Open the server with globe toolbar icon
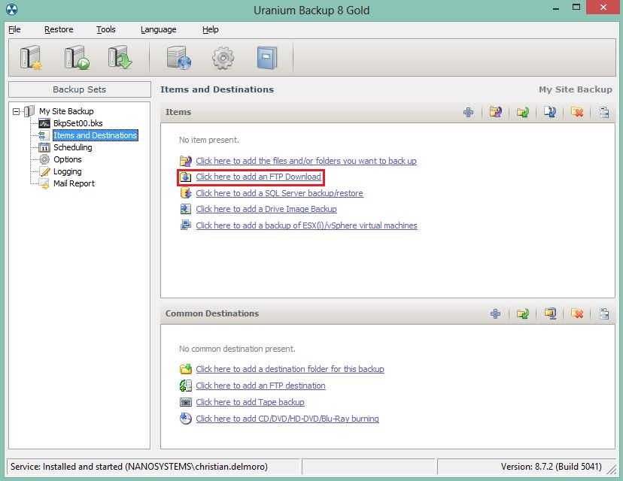The width and height of the screenshot is (623, 481). (x=179, y=58)
